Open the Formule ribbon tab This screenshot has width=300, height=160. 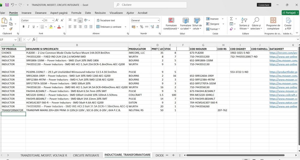[x=76, y=13]
